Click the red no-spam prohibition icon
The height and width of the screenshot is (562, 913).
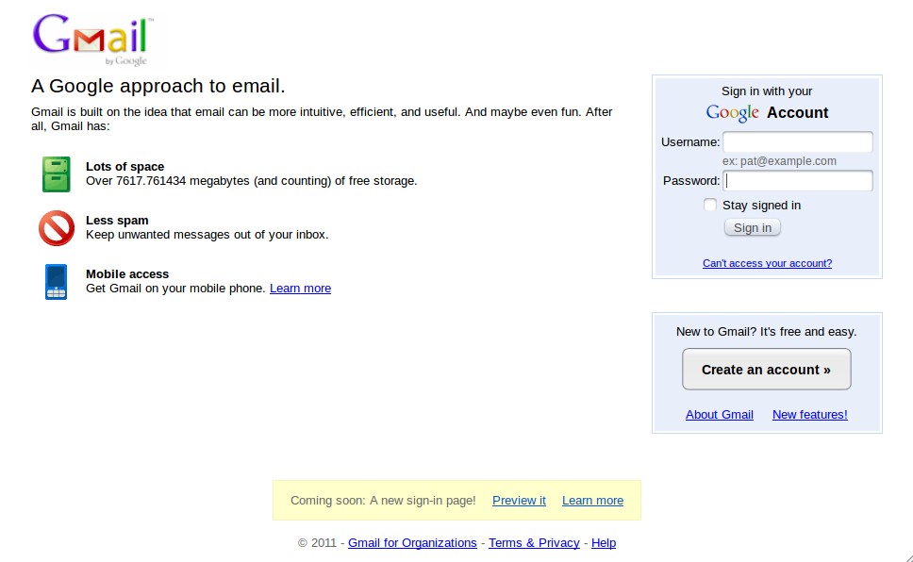click(x=56, y=228)
